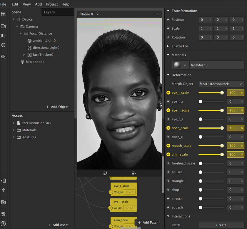Viewport: 247px width, 229px height.
Task: Open the iPhone 8 device dropdown
Action: coord(88,14)
